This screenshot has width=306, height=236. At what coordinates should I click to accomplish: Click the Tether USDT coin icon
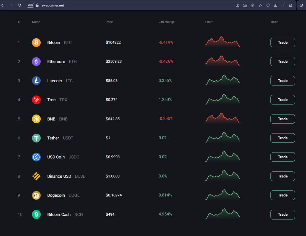pyautogui.click(x=36, y=138)
